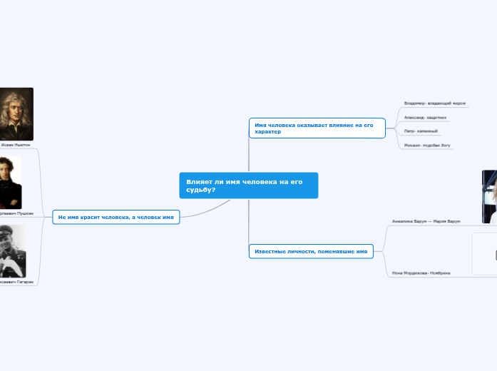Viewport: 497px width, 371px height.
Task: Click the white image box beside Нона Мордюкова
Action: [485, 254]
